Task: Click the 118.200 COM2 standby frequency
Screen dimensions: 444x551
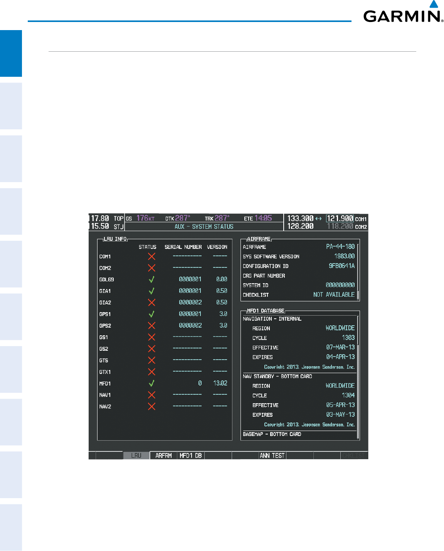Action: click(x=340, y=226)
